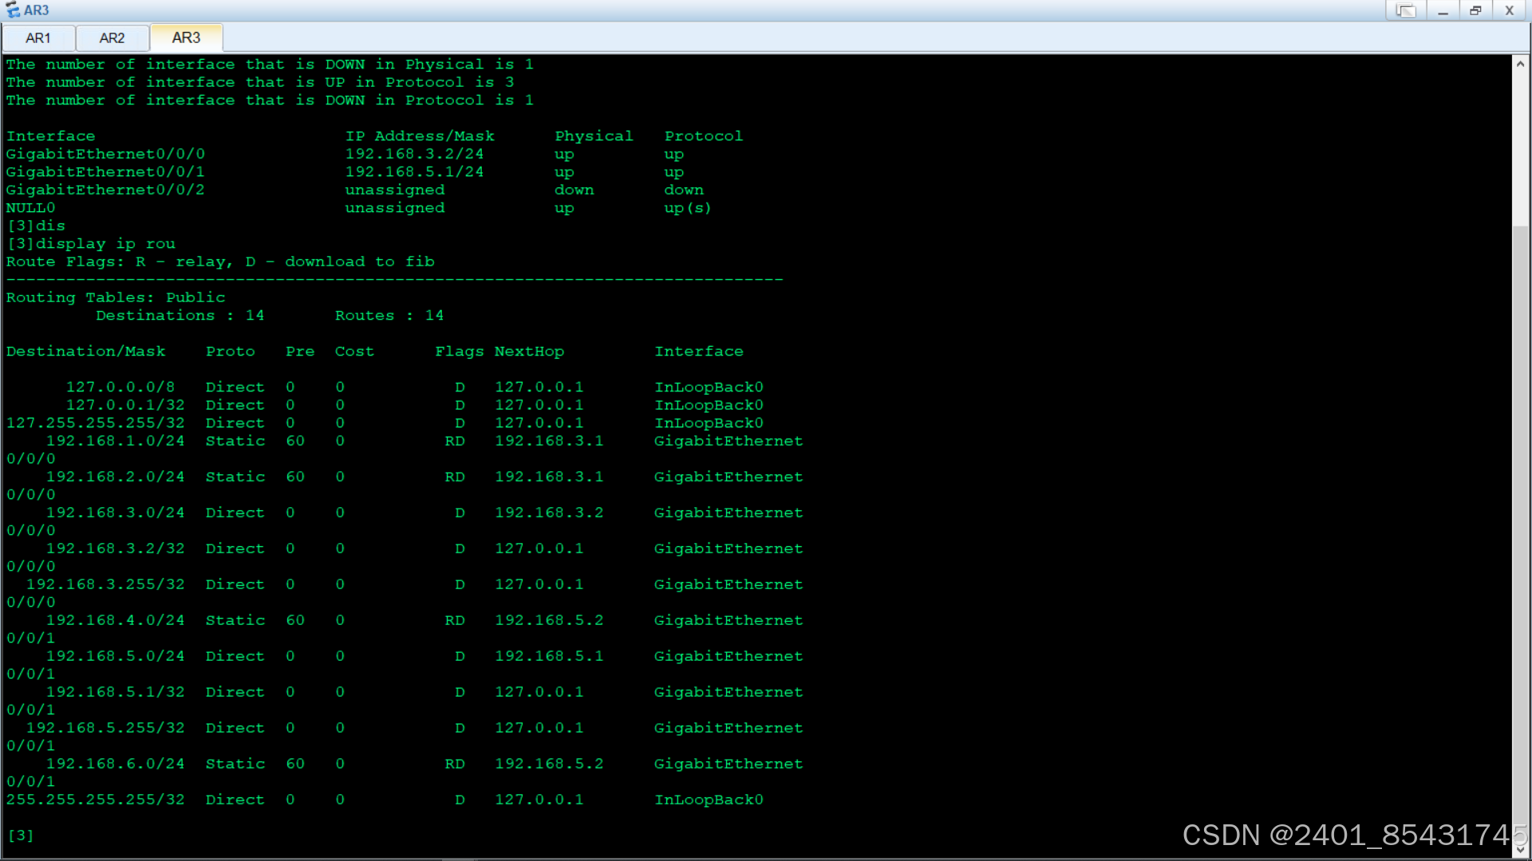Click the scrollbar down arrow
1532x861 pixels.
[1520, 850]
